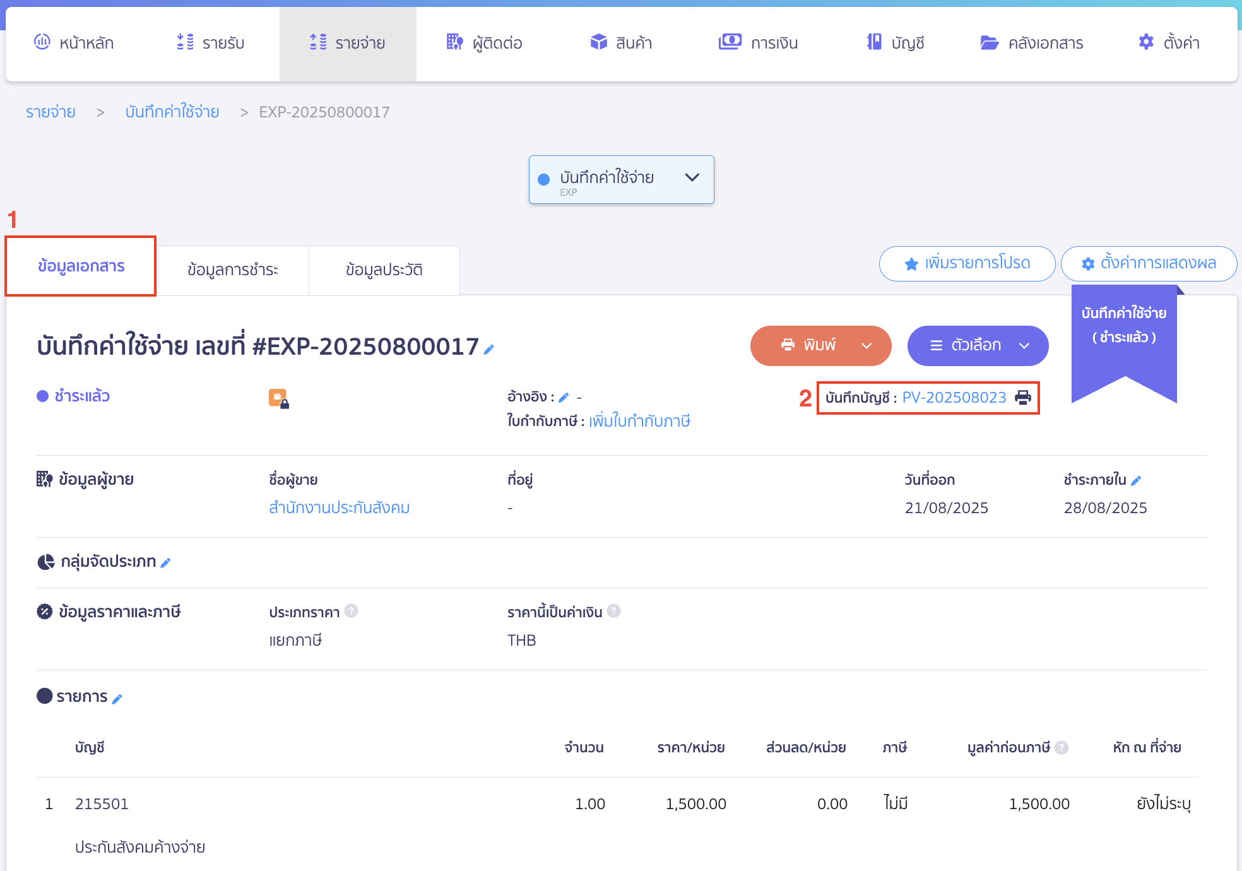Open vendor link สำนักงานประกันสังคม

339,507
